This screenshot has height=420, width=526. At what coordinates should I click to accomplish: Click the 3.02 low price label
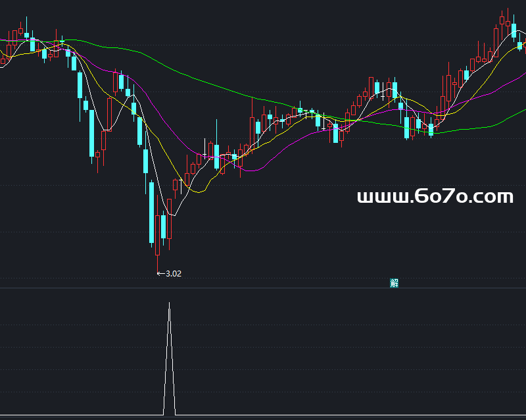(174, 274)
